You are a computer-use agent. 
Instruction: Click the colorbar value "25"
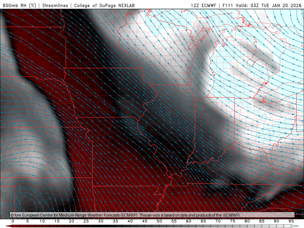click(x=86, y=221)
